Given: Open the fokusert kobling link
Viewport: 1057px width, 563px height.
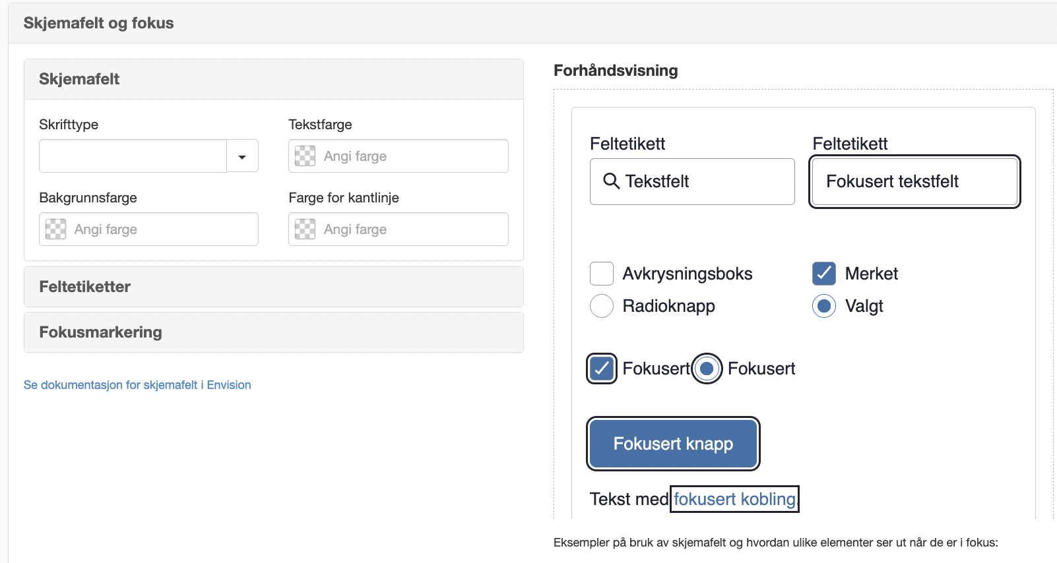Looking at the screenshot, I should [x=734, y=499].
